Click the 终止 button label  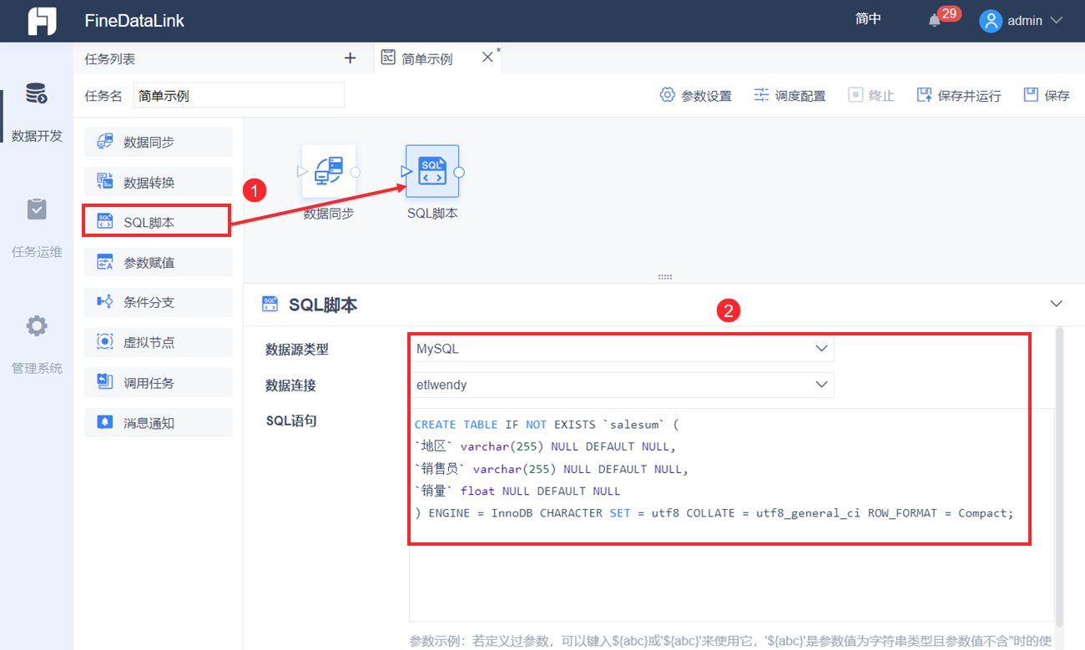(x=881, y=96)
